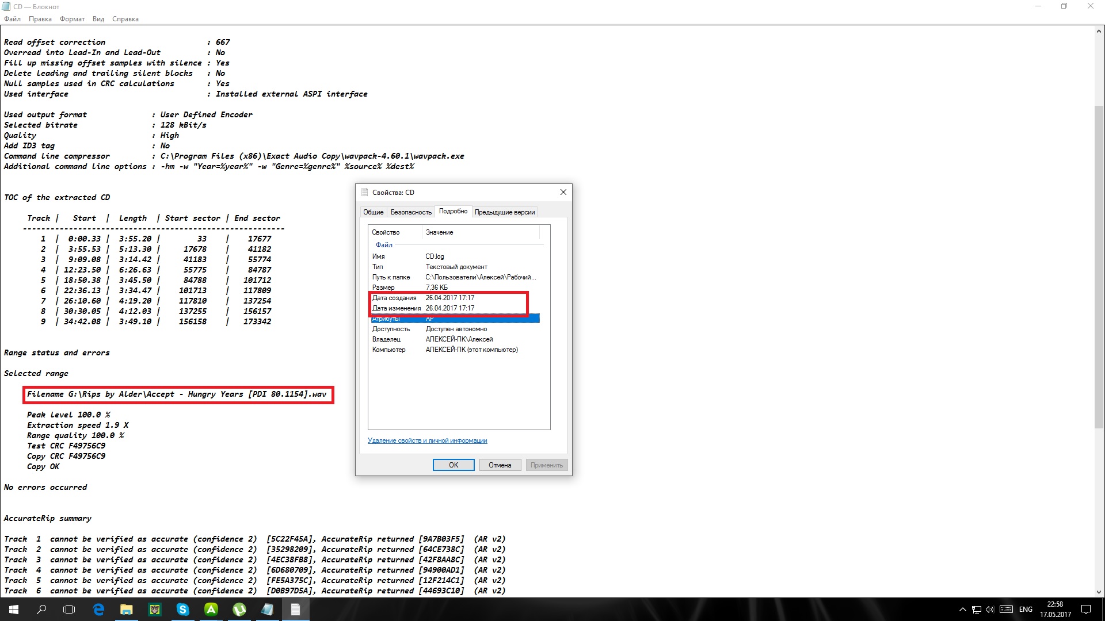Click the link to remove properties and personal information
The height and width of the screenshot is (621, 1105).
click(x=427, y=440)
